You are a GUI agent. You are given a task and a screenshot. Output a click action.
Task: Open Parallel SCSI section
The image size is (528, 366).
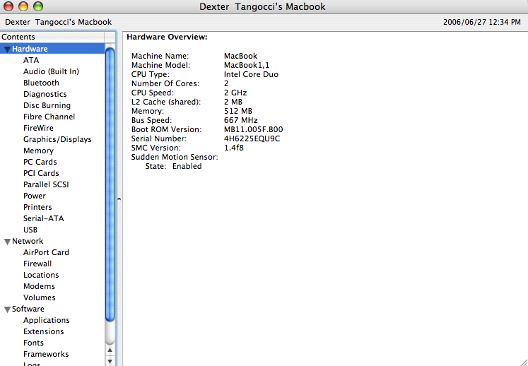(46, 184)
